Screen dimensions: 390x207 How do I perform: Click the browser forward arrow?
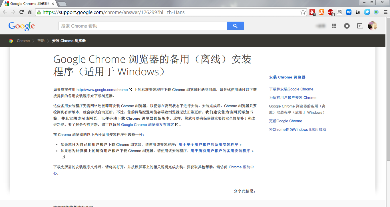tap(13, 12)
